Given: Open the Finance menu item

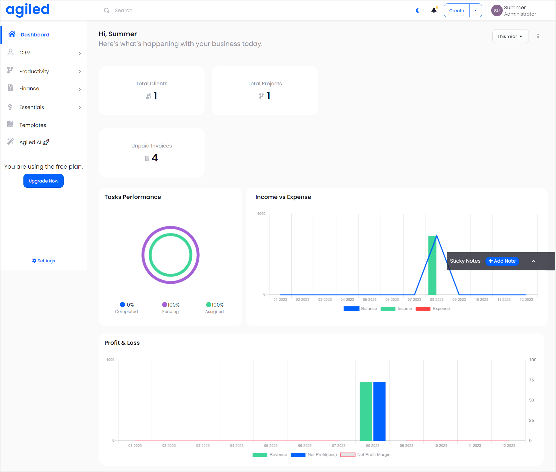Looking at the screenshot, I should [x=43, y=89].
